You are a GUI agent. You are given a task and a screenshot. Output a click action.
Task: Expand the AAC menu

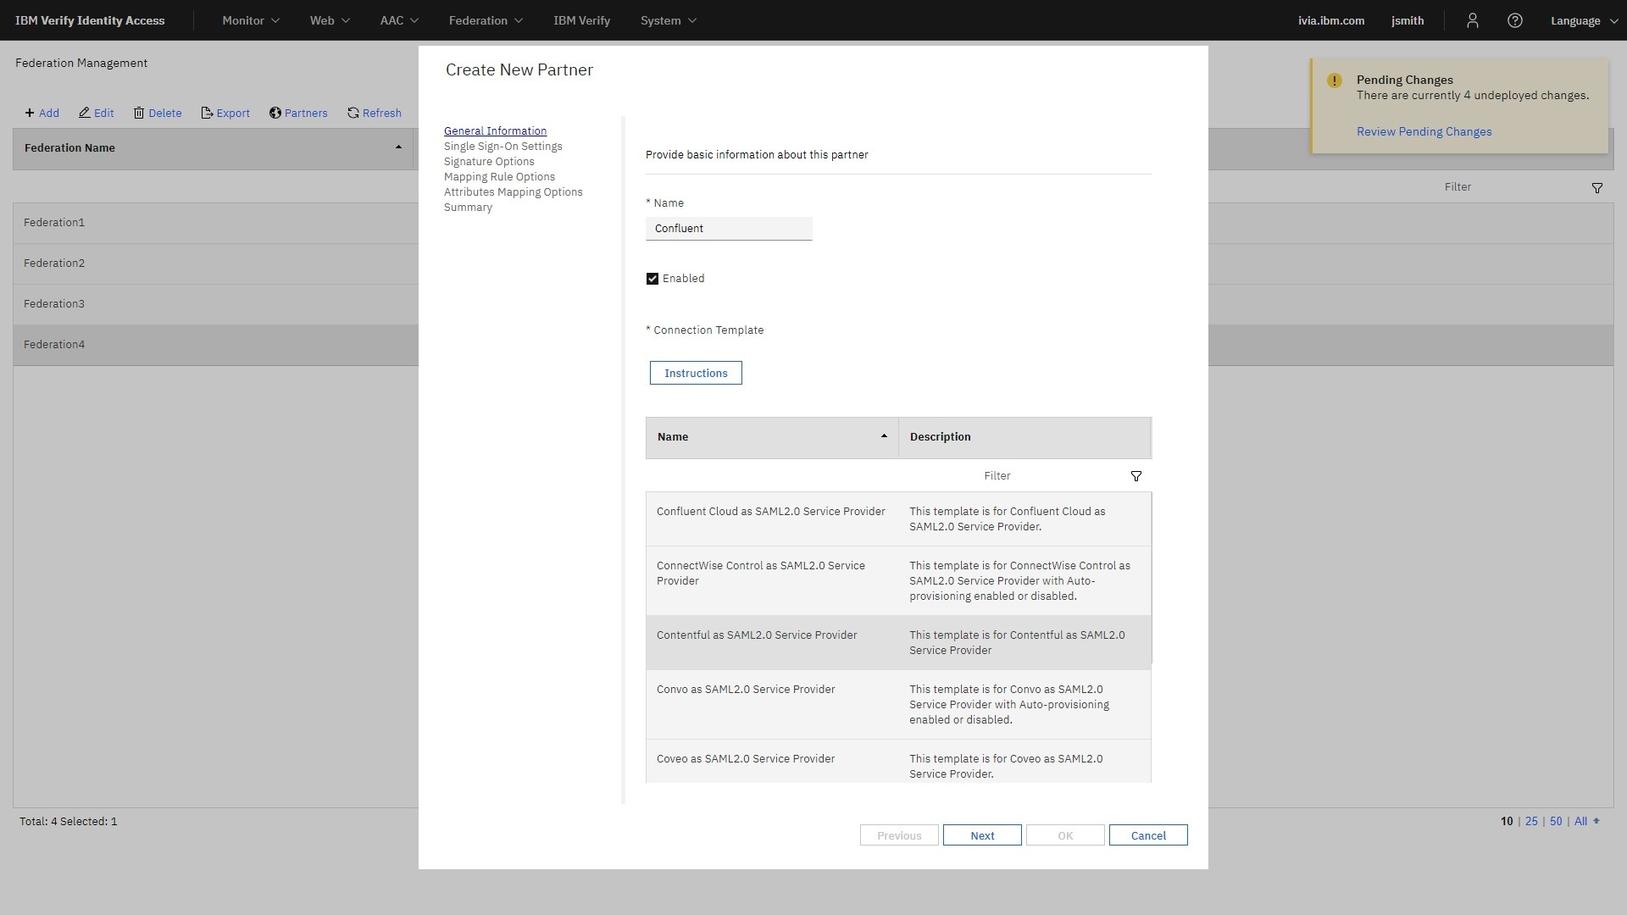click(x=399, y=20)
